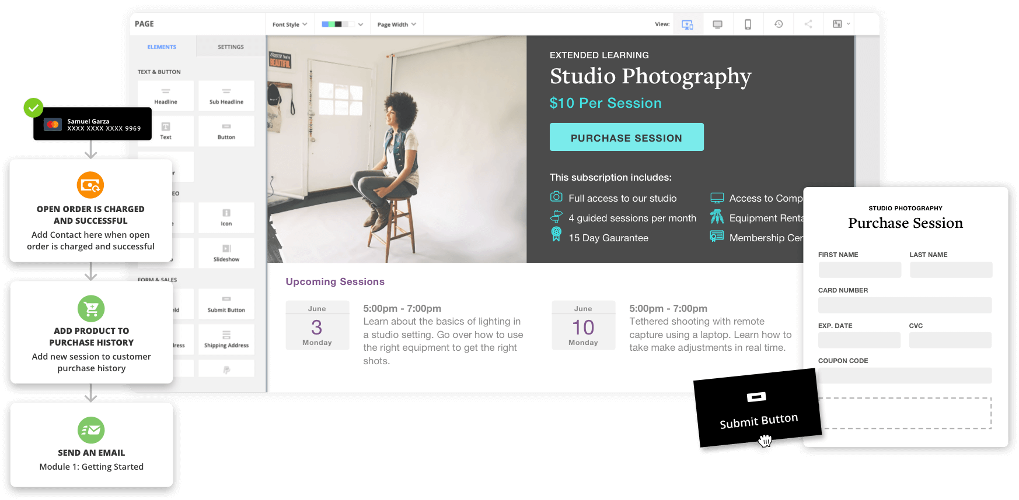
Task: Click the Purchase Session button
Action: coord(626,138)
